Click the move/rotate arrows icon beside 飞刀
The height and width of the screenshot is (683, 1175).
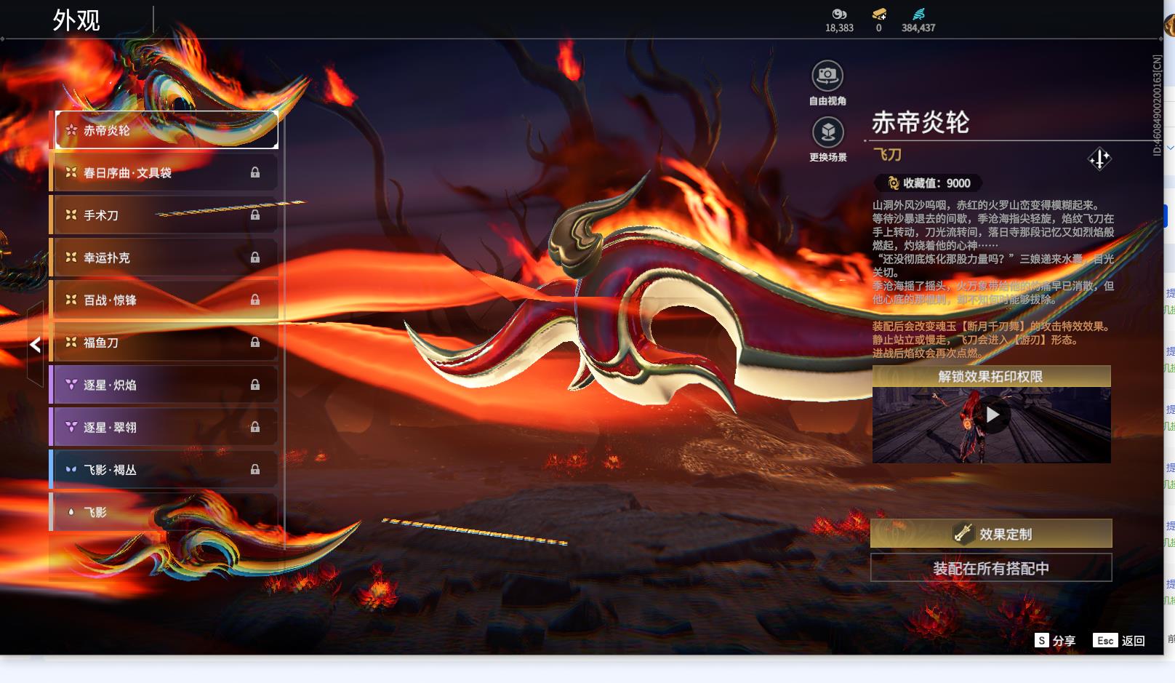[1099, 159]
